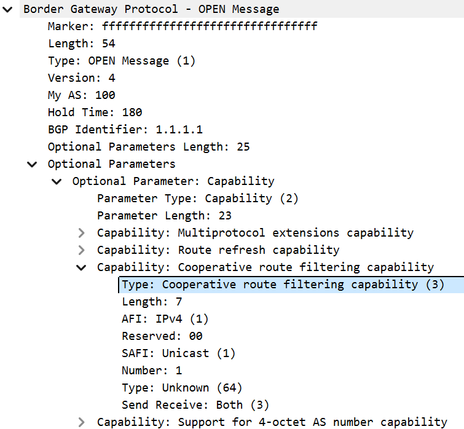Collapse Cooperative route filtering capability node
Viewport: 464px width, 429px height.
click(81, 267)
